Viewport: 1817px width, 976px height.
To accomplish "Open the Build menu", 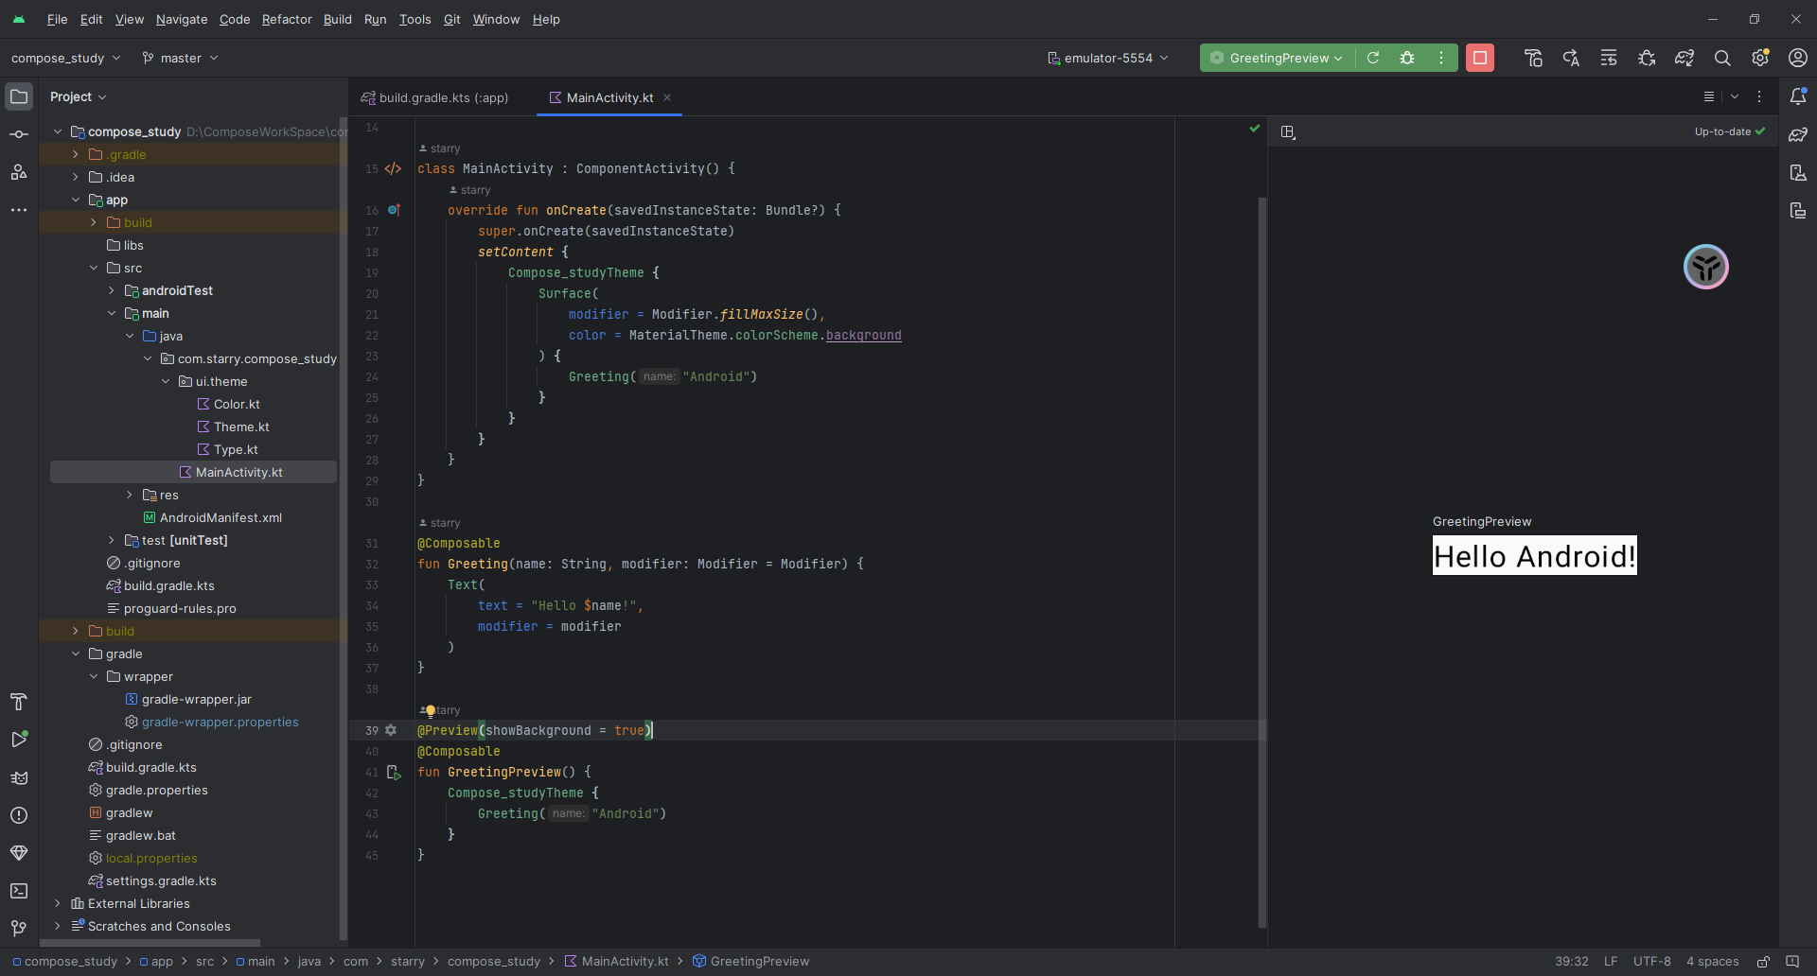I will (337, 19).
